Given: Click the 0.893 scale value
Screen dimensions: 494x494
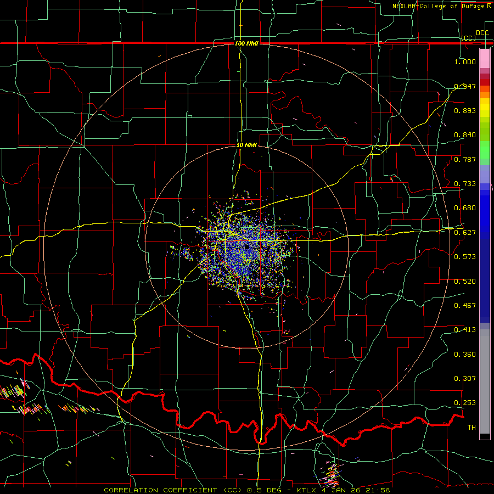Looking at the screenshot, I should pyautogui.click(x=465, y=110).
